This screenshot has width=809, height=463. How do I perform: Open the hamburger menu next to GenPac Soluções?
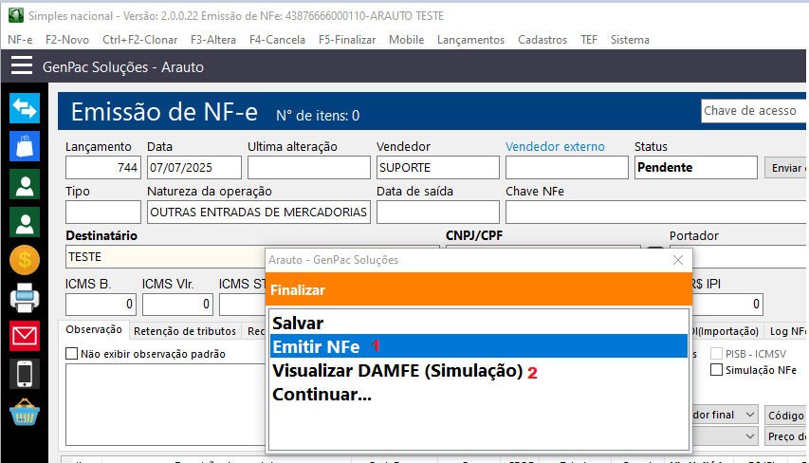coord(22,66)
